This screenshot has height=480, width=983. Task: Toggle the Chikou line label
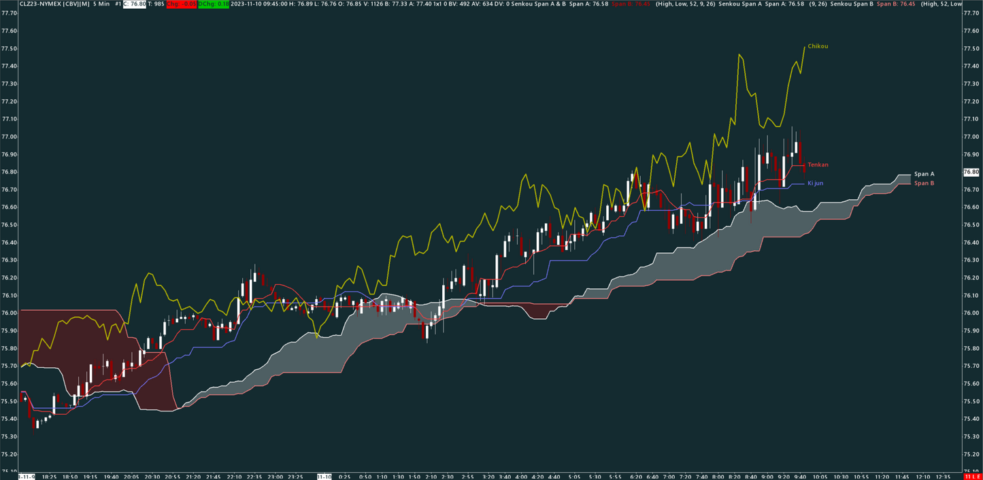(817, 46)
